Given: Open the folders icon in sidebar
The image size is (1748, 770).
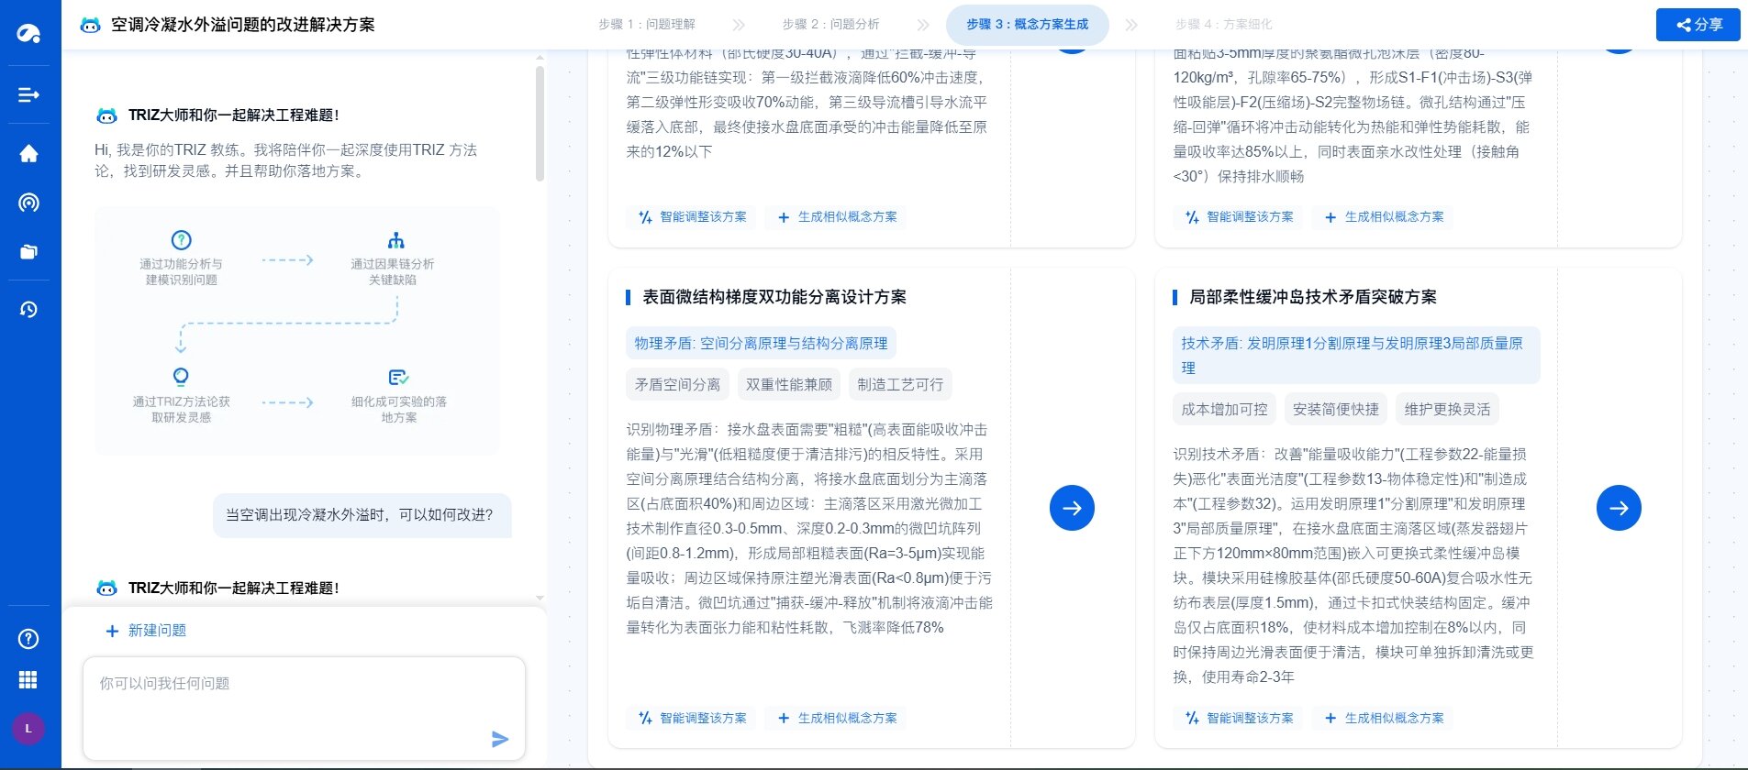Looking at the screenshot, I should [x=28, y=252].
